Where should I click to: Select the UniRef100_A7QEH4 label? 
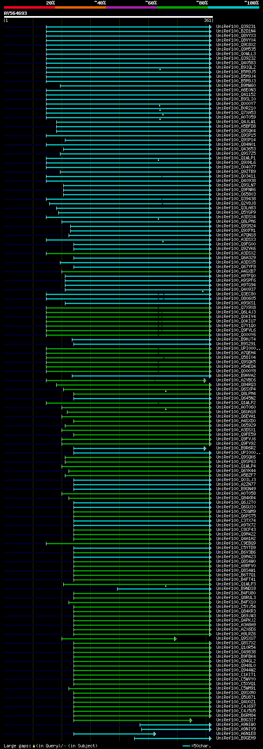(x=236, y=353)
